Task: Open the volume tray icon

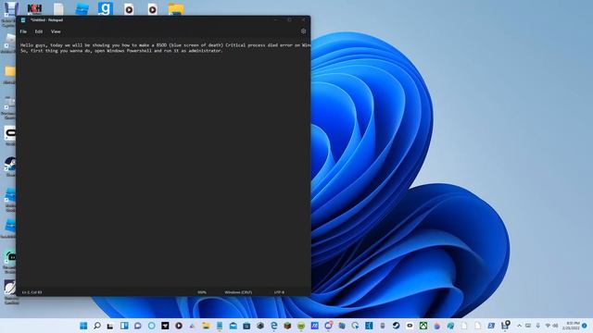Action: [555, 326]
